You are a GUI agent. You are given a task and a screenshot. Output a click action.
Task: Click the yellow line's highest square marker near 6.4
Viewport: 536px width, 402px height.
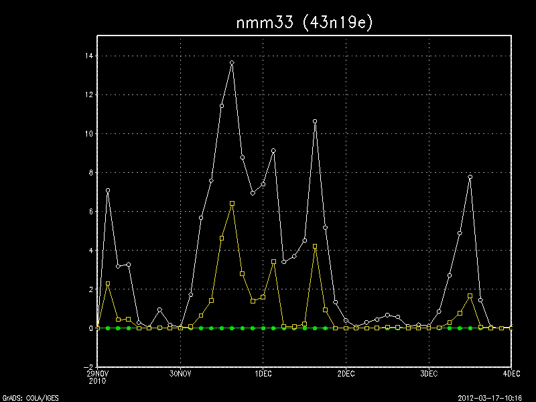point(232,204)
